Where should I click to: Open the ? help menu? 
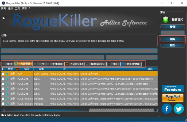pyautogui.click(x=29, y=8)
